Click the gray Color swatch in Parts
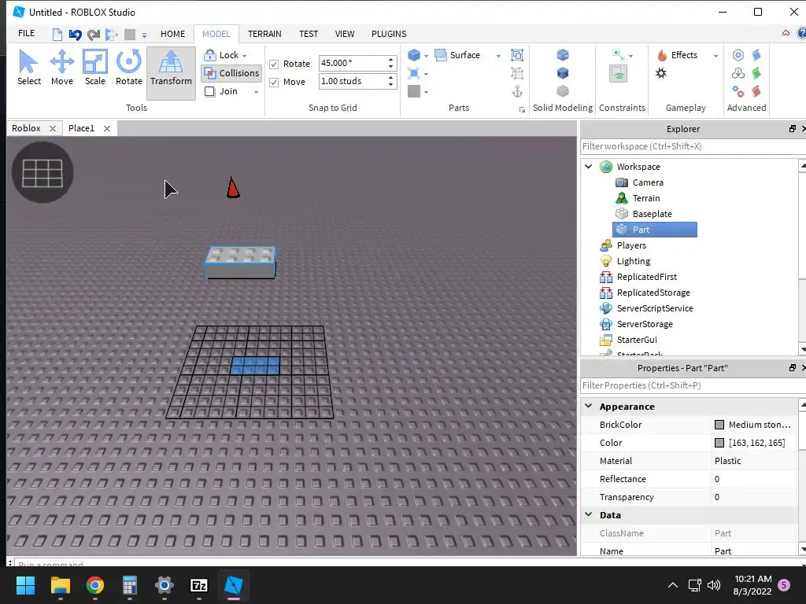 click(414, 91)
